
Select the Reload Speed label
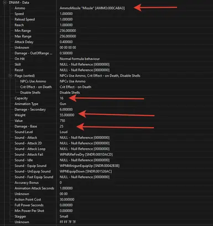point(25,19)
